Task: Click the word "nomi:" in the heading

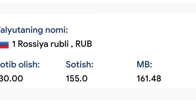Action: 56,30
